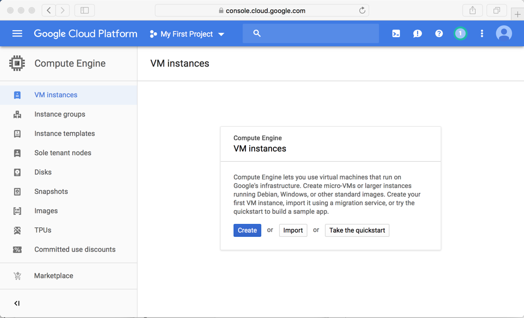Toggle the Safari sidebar view
Screen dimensions: 524x318
84,10
